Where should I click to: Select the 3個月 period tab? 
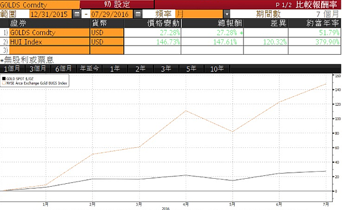tap(38, 69)
